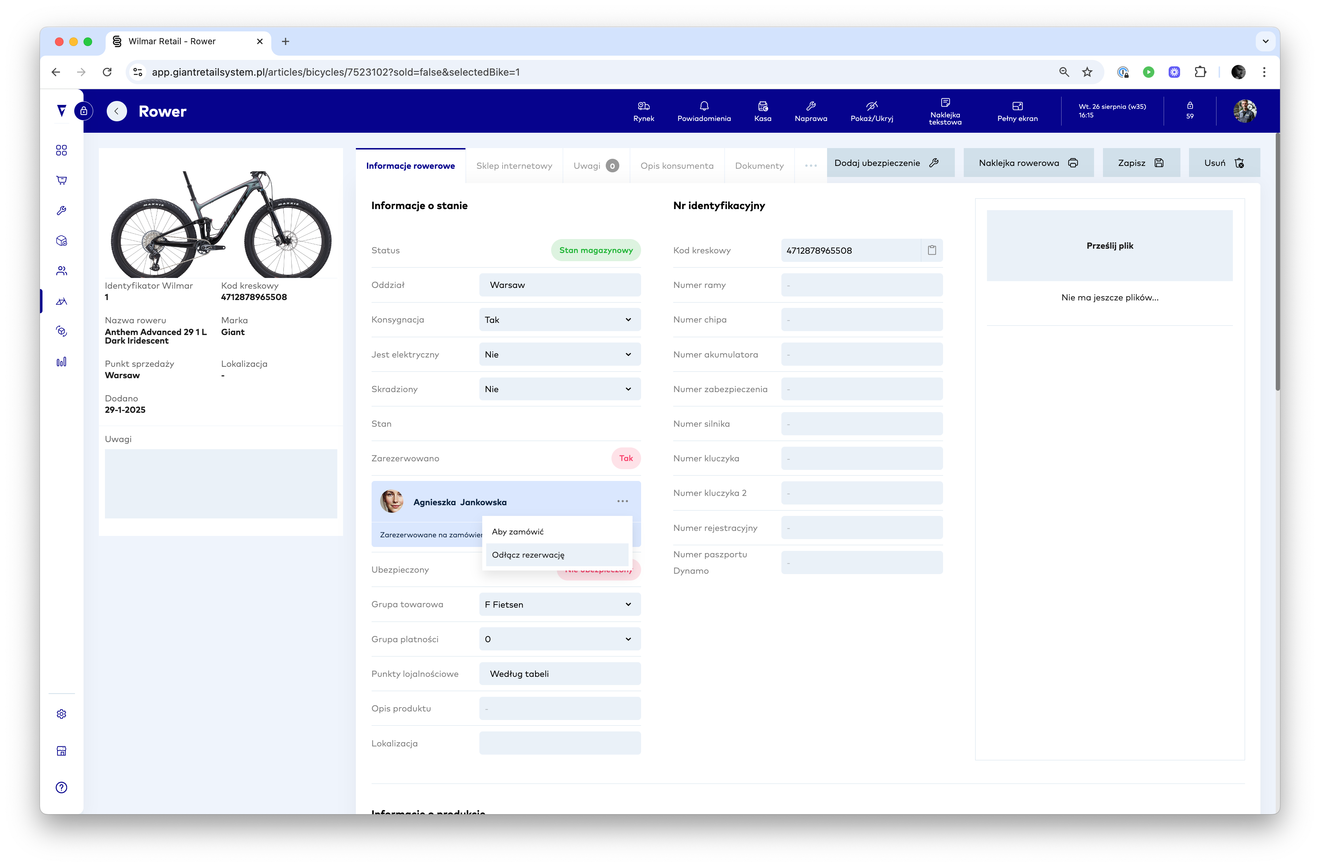Open statistics chart icon in sidebar
Viewport: 1320px width, 867px height.
click(61, 362)
